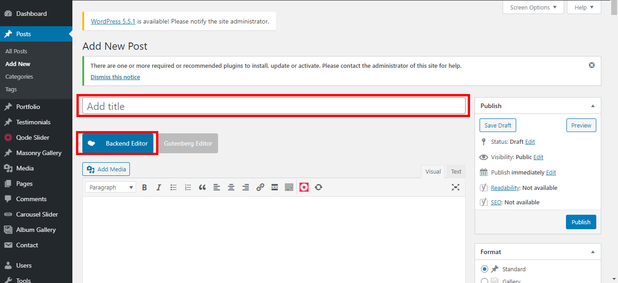618x283 pixels.
Task: Open the Readability link
Action: 505,188
